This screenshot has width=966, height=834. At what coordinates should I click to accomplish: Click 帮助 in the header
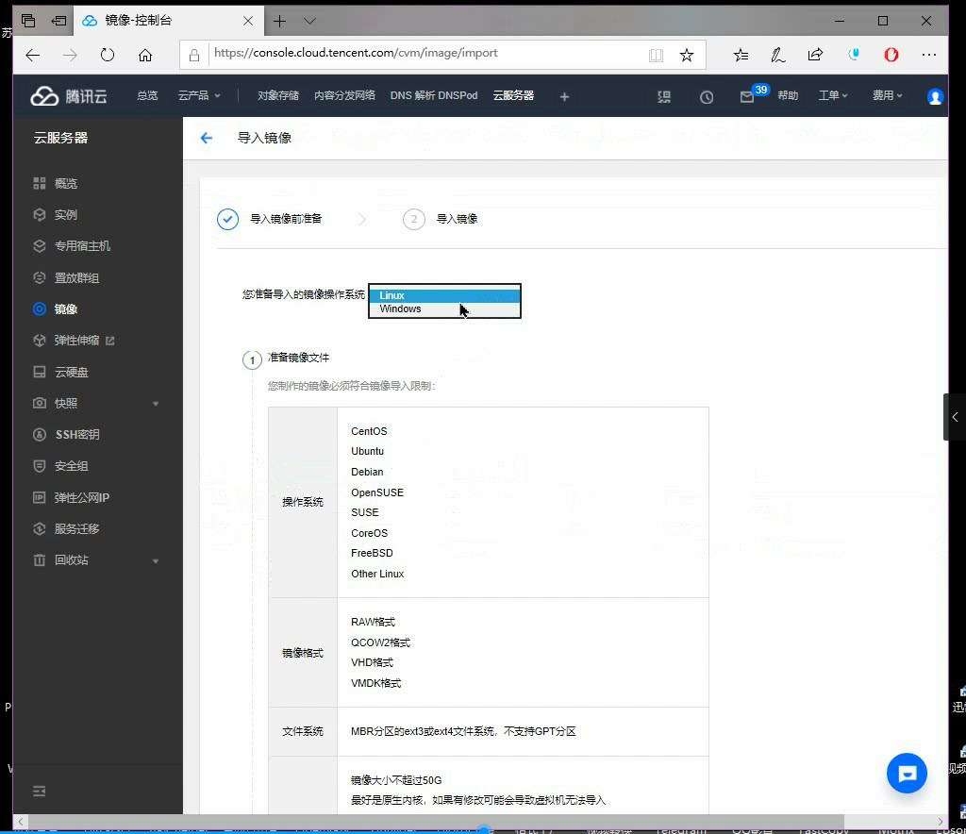click(788, 95)
